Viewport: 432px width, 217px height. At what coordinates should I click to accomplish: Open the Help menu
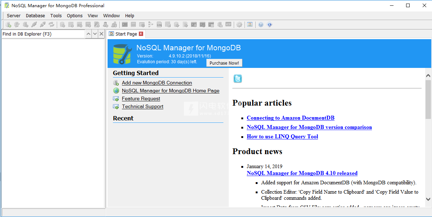130,15
